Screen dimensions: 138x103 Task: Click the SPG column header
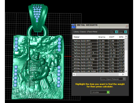pyautogui.click(x=121, y=37)
